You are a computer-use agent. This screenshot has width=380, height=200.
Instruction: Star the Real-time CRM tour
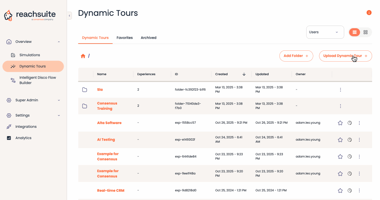[x=340, y=191]
